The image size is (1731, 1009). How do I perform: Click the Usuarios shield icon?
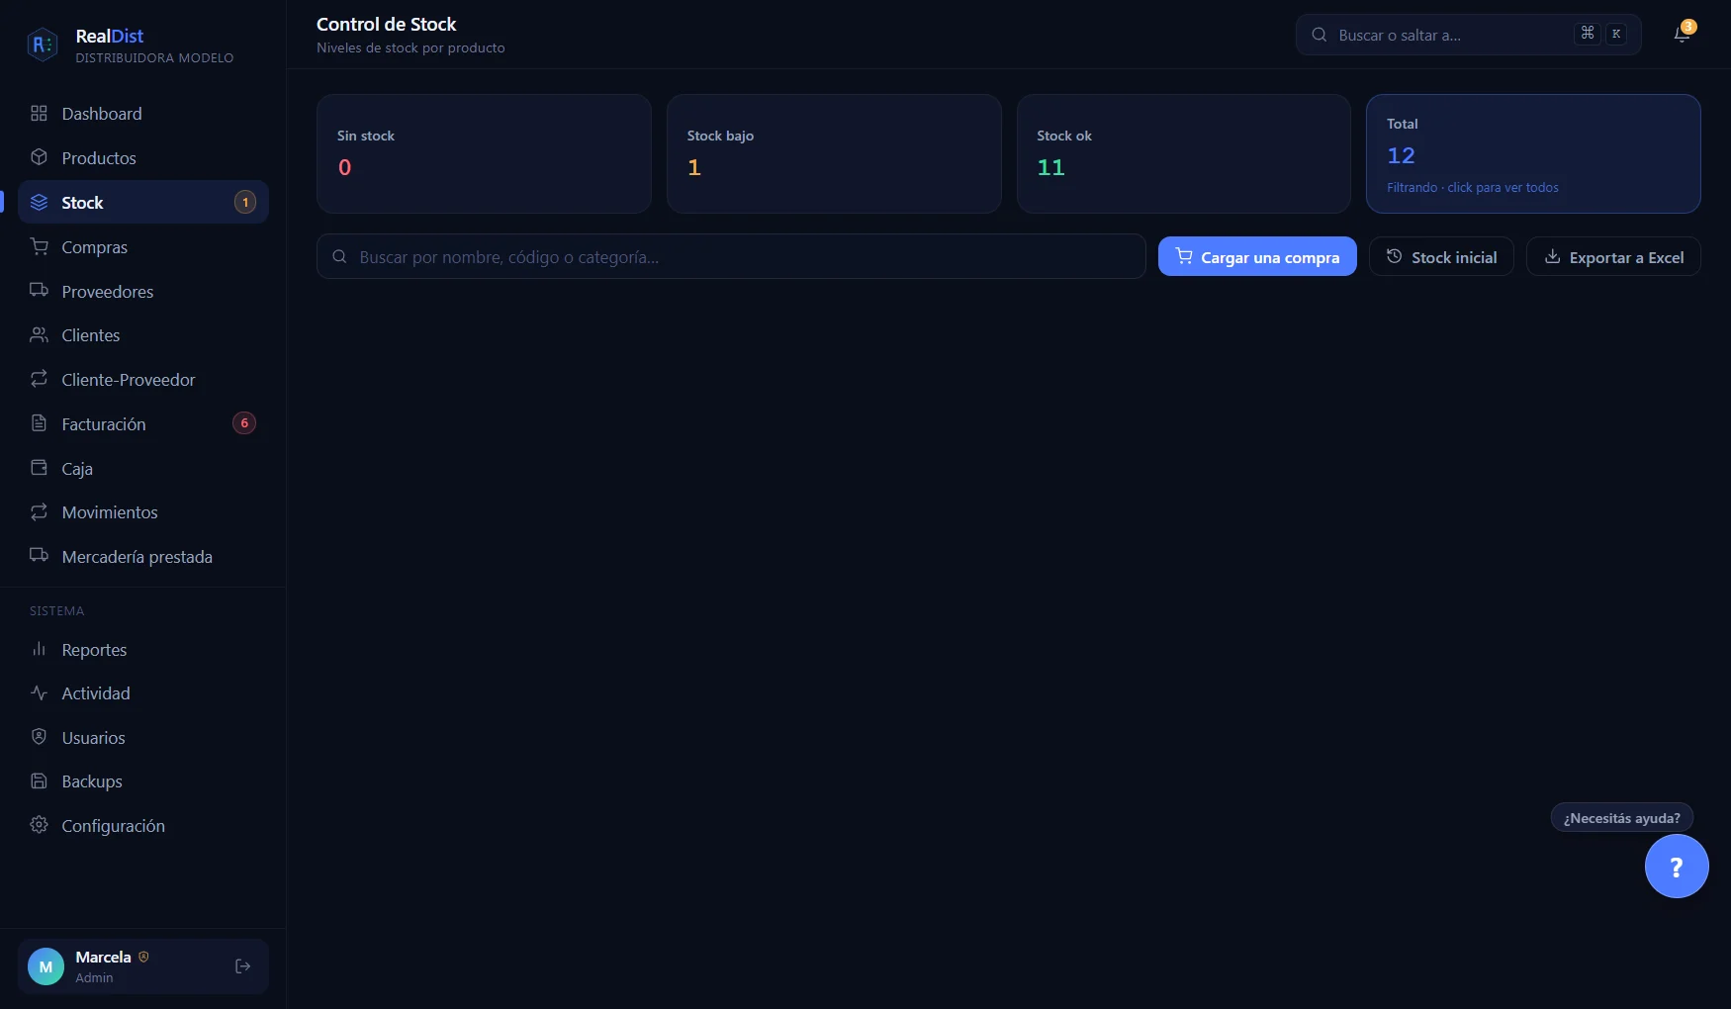pos(39,737)
